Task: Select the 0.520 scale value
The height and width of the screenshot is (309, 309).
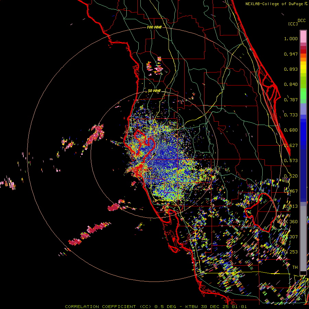Action: (291, 176)
